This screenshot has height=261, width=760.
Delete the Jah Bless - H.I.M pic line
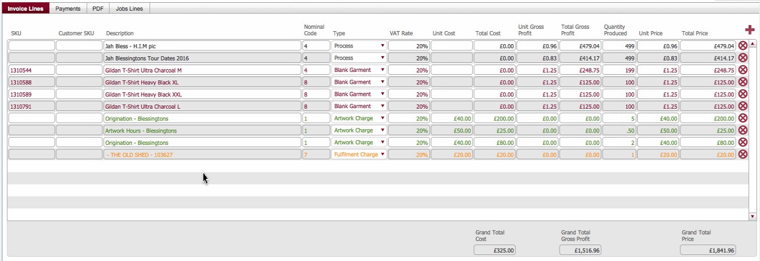click(742, 46)
